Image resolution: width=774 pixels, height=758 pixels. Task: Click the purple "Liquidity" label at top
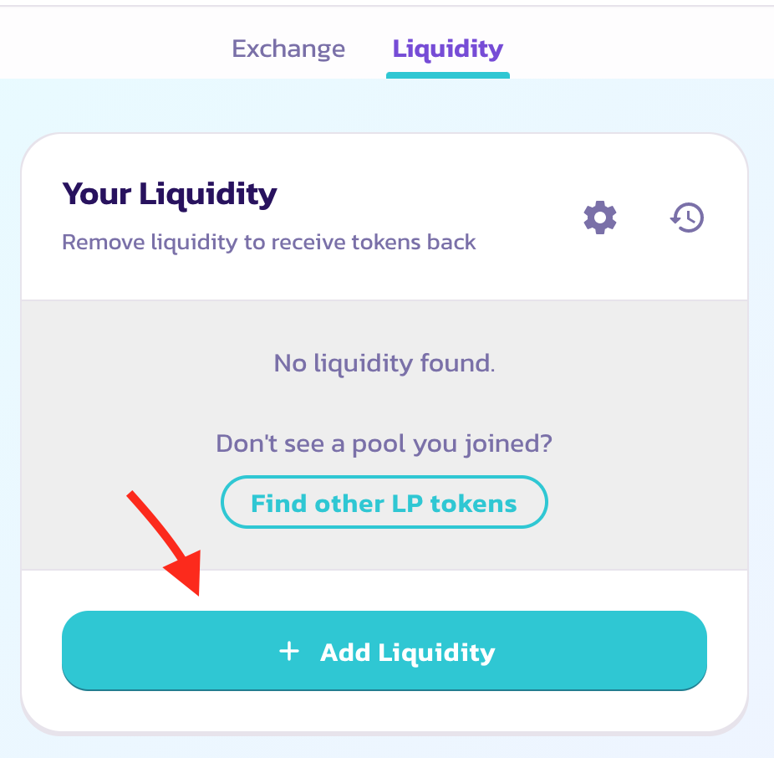tap(448, 49)
